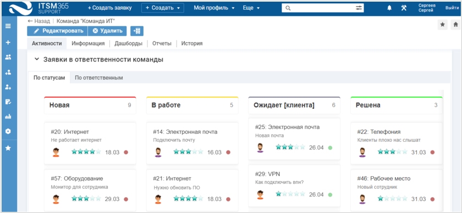Go to the home page icon
The width and height of the screenshot is (462, 213).
point(455,25)
